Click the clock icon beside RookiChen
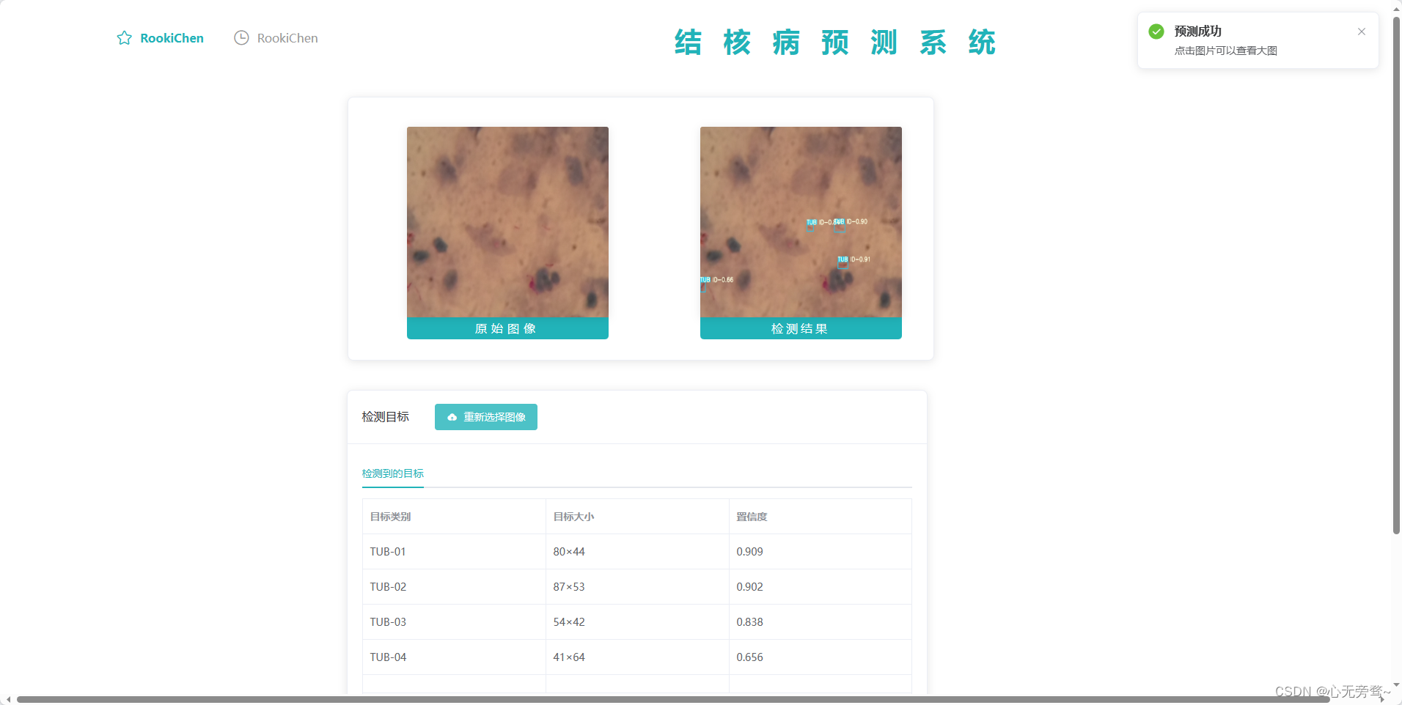The image size is (1402, 705). click(x=241, y=37)
